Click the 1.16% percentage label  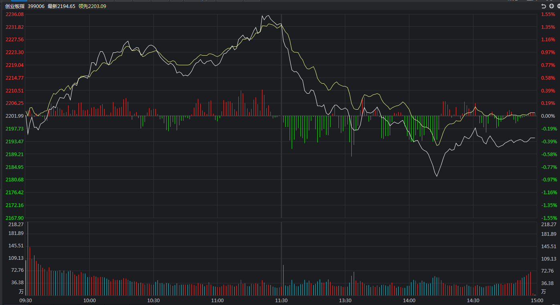[548, 40]
